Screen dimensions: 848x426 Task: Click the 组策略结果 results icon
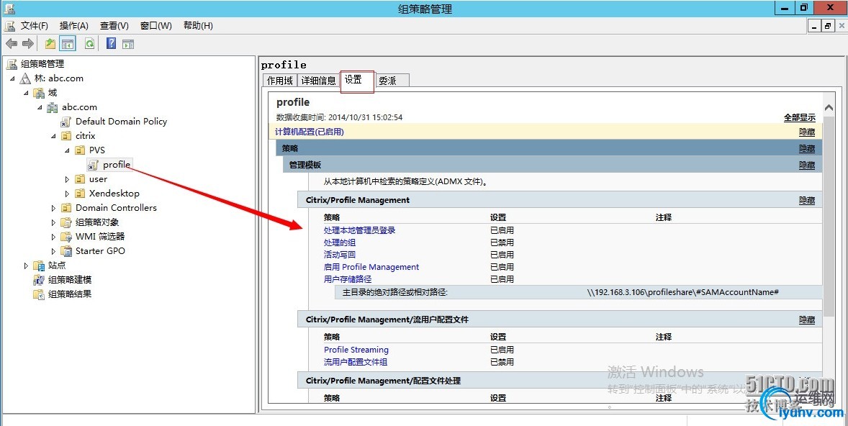(x=39, y=294)
